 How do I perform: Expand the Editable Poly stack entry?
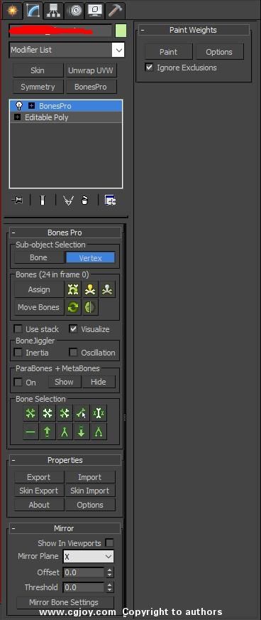(x=17, y=117)
